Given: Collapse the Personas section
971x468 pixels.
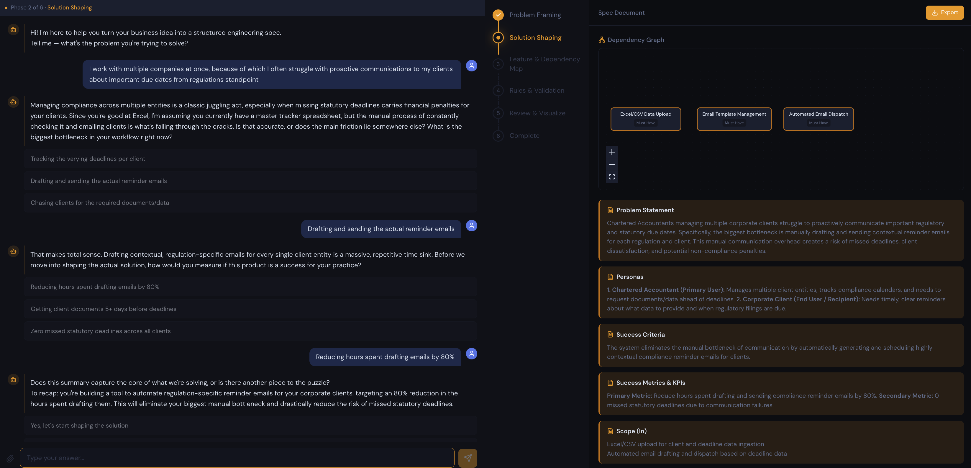Looking at the screenshot, I should point(629,276).
